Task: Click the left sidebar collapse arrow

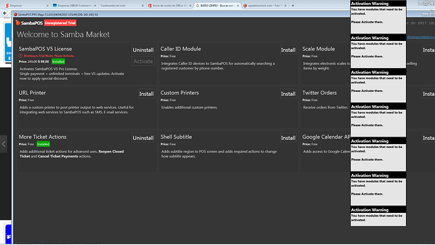Action: [x=3, y=144]
